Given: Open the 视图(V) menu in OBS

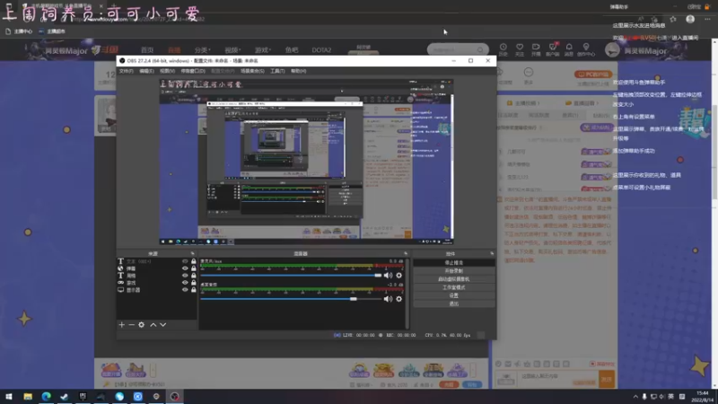Looking at the screenshot, I should point(167,71).
